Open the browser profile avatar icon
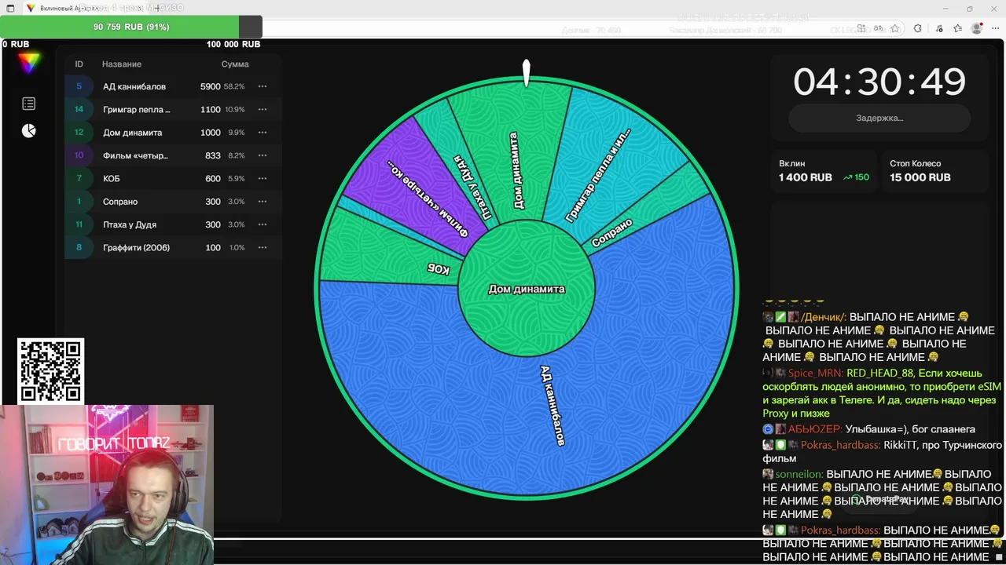This screenshot has width=1006, height=565. point(977,28)
